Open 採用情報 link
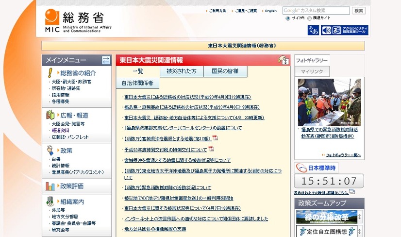 tap(61, 95)
